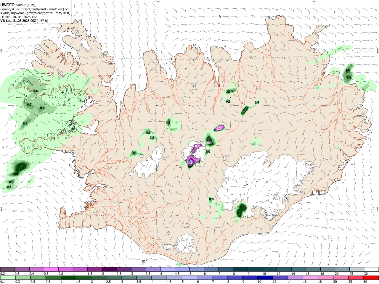Click the 'IT: Mið. 28. 05. 2025 15Z' line
This screenshot has width=379, height=284.
point(19,17)
